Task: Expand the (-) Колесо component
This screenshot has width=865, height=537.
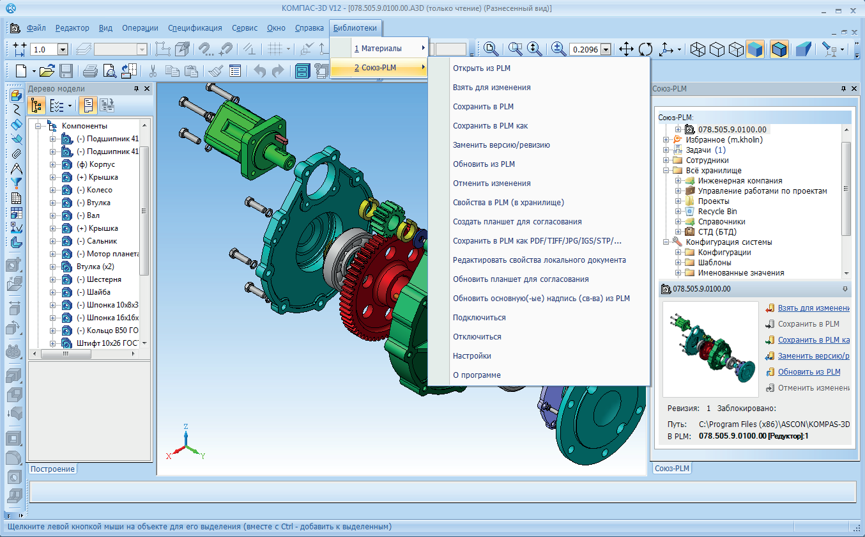Action: coord(53,190)
